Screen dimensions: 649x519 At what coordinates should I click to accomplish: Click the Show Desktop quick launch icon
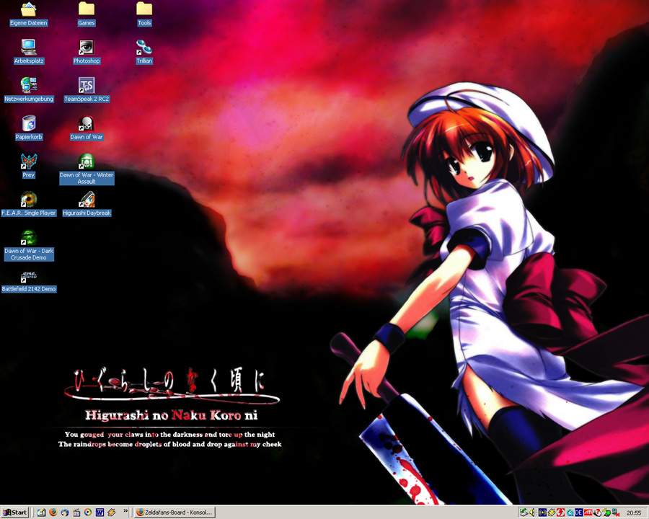tap(41, 513)
